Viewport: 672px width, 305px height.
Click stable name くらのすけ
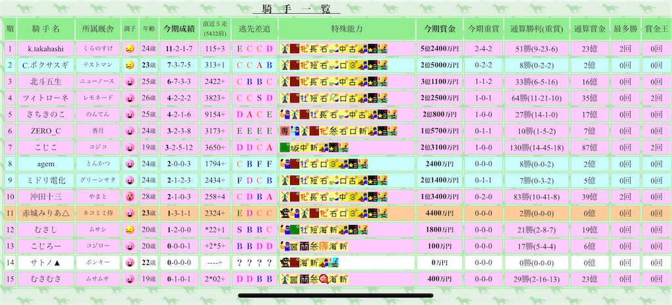point(98,49)
